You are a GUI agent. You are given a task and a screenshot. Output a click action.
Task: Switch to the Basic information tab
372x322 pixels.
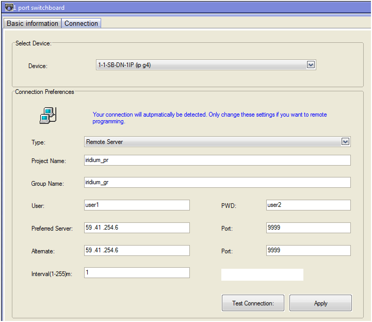(x=33, y=23)
